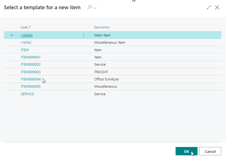
Task: Select the I-MISC template
Action: point(26,43)
